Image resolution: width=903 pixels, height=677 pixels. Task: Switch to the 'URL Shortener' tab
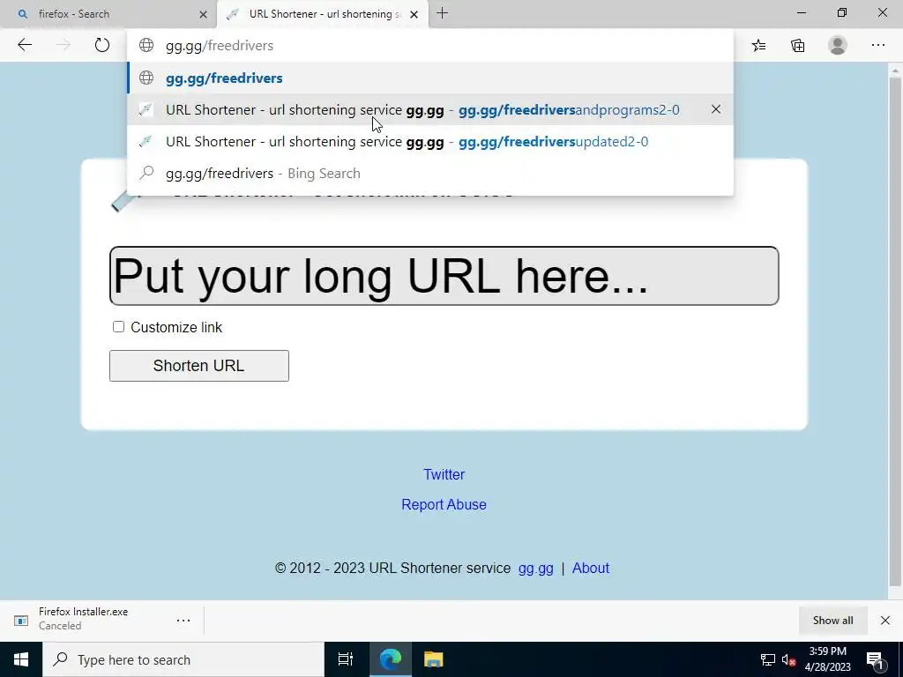click(323, 14)
